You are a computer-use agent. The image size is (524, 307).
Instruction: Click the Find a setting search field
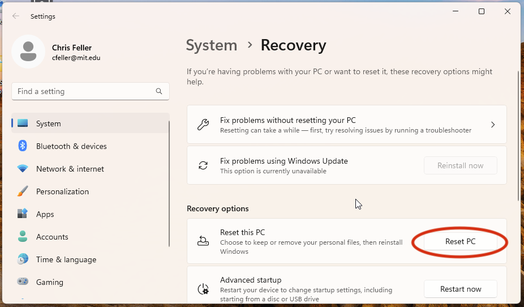[90, 91]
